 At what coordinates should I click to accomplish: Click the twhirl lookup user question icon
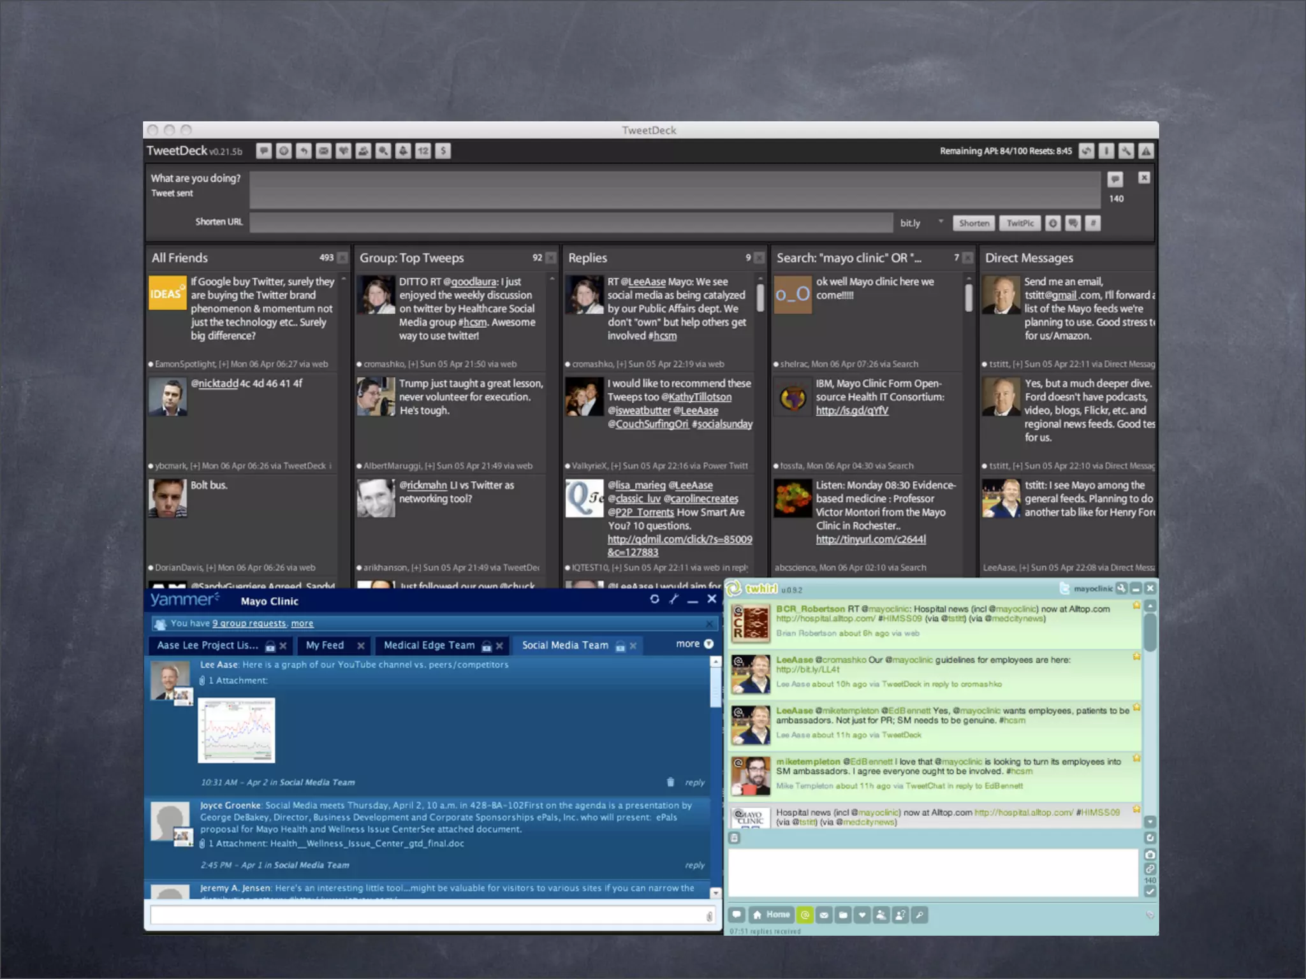pyautogui.click(x=900, y=915)
